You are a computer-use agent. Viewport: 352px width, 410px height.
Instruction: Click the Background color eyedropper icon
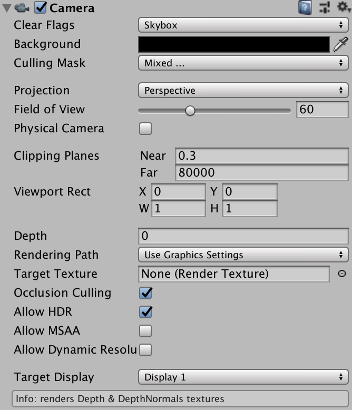click(x=341, y=44)
